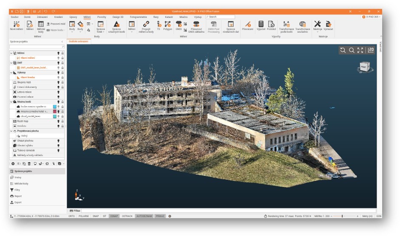Click Pracovní mód button

click(56, 24)
